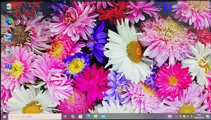Open the clock showing 17:01
The image size is (211, 120).
point(198,116)
